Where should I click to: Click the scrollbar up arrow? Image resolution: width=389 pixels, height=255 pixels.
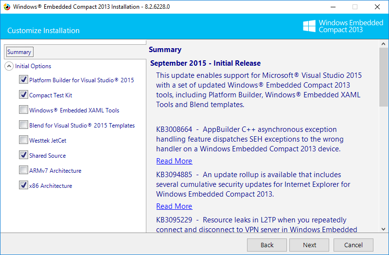pyautogui.click(x=384, y=44)
